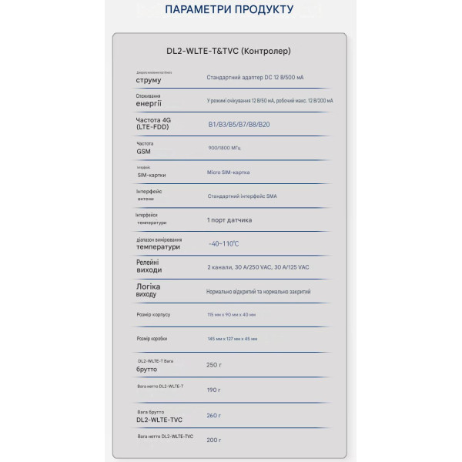This screenshot has height=462, width=462.
Task: Click the -40~110°C temperature range value
Action: click(223, 243)
